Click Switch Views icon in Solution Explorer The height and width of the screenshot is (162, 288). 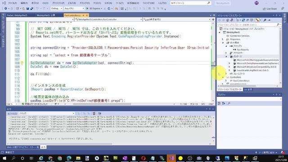coord(232,20)
